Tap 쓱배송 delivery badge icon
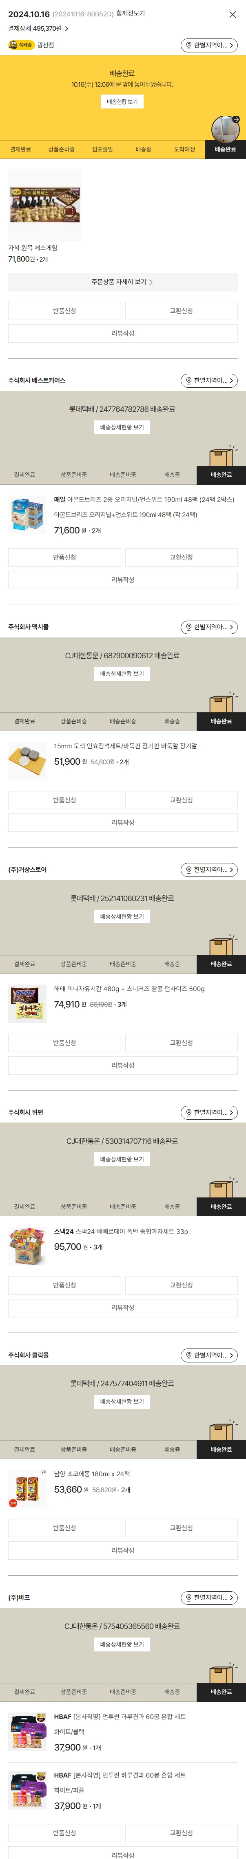246x1859 pixels. [x=22, y=45]
